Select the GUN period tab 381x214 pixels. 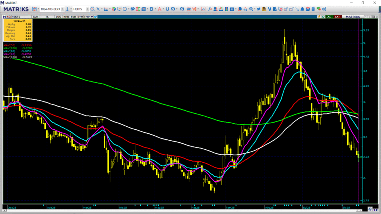36,17
